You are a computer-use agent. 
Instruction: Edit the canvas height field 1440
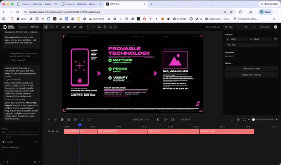(x=260, y=39)
